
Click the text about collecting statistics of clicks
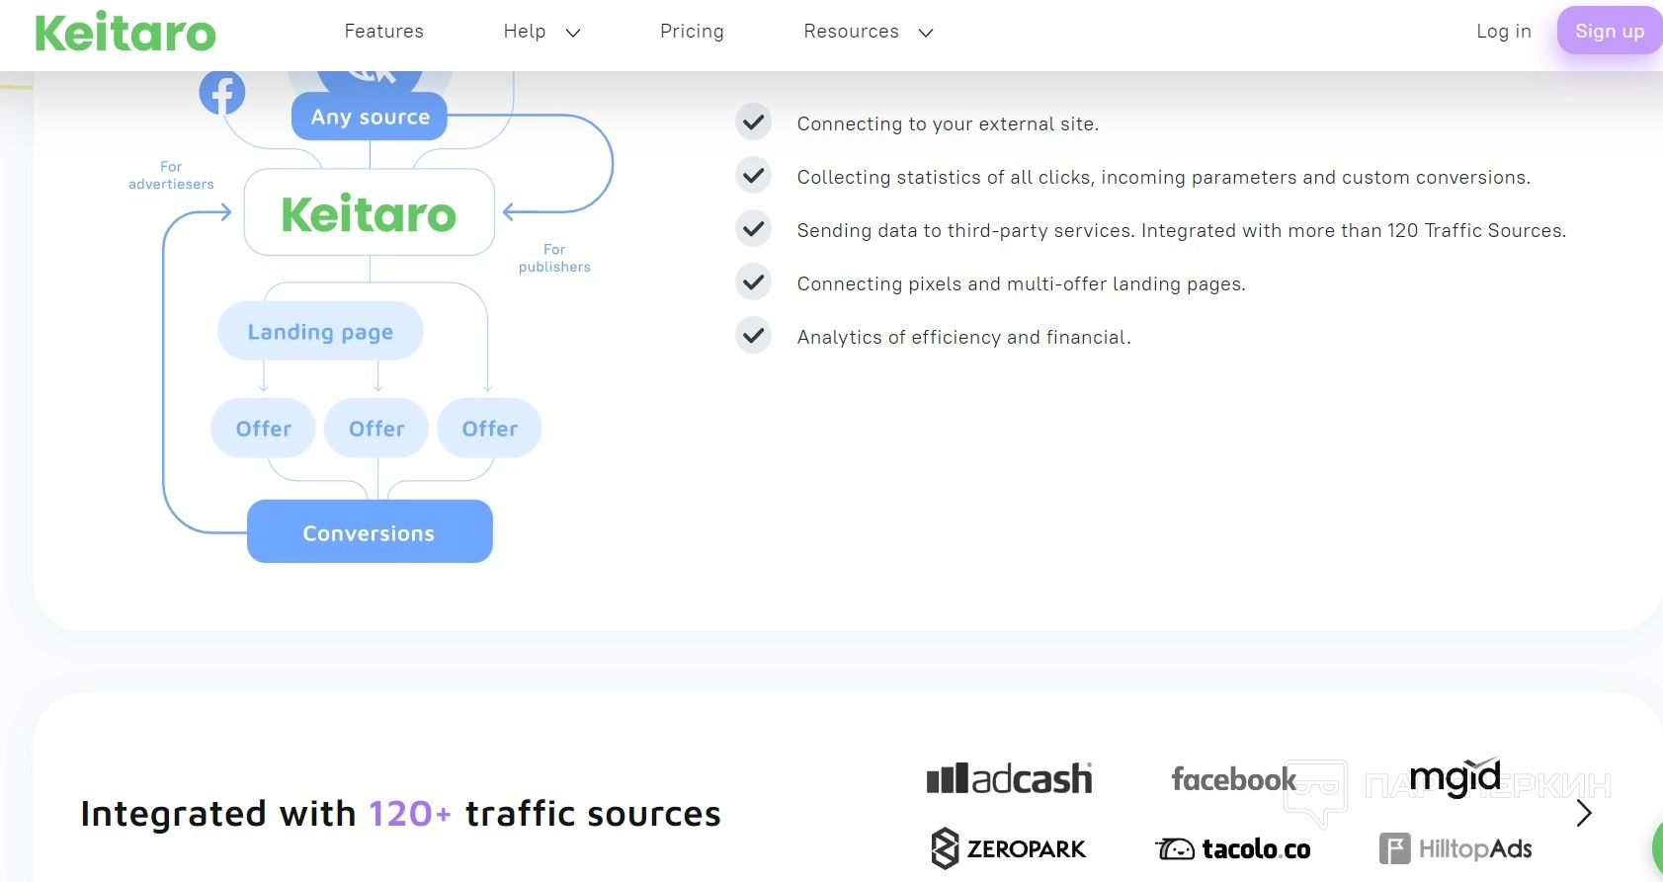pyautogui.click(x=1164, y=178)
